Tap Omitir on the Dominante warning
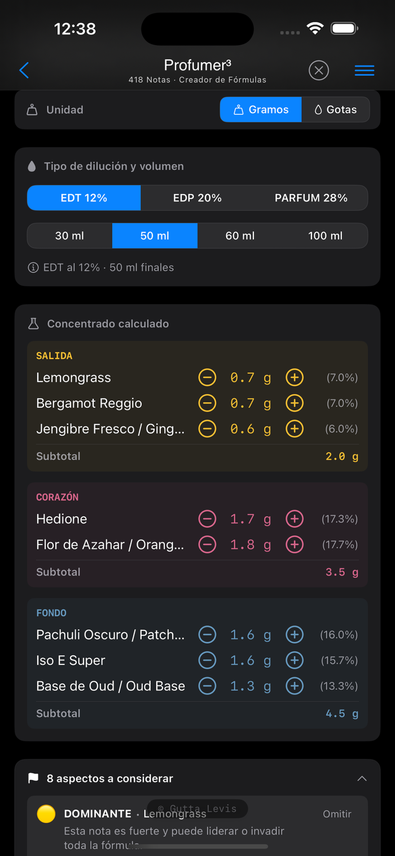This screenshot has height=856, width=395. [x=337, y=814]
